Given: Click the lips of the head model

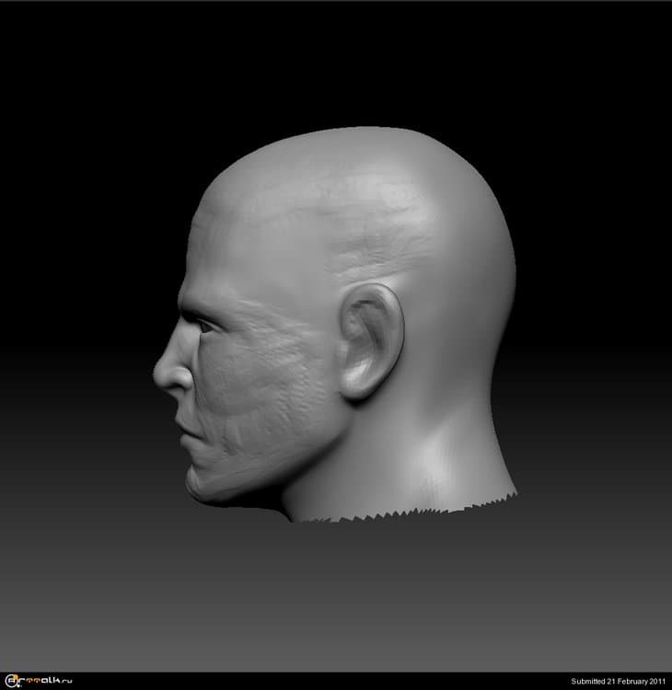Looking at the screenshot, I should [180, 422].
